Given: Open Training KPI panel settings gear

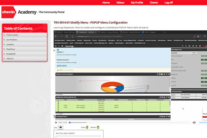Looking at the screenshot, I should pyautogui.click(x=169, y=117).
